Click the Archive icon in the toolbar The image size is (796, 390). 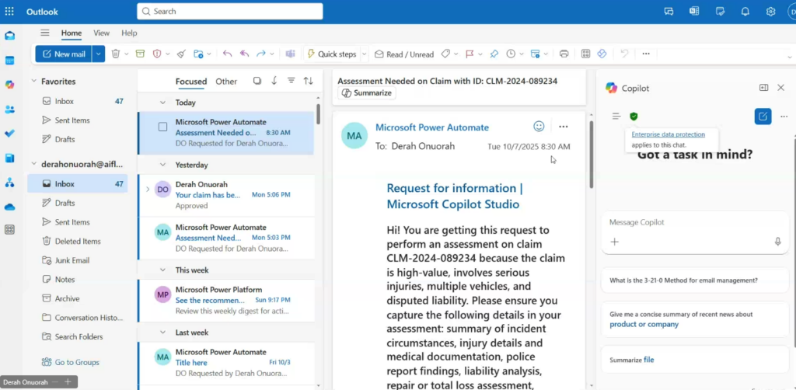(140, 54)
